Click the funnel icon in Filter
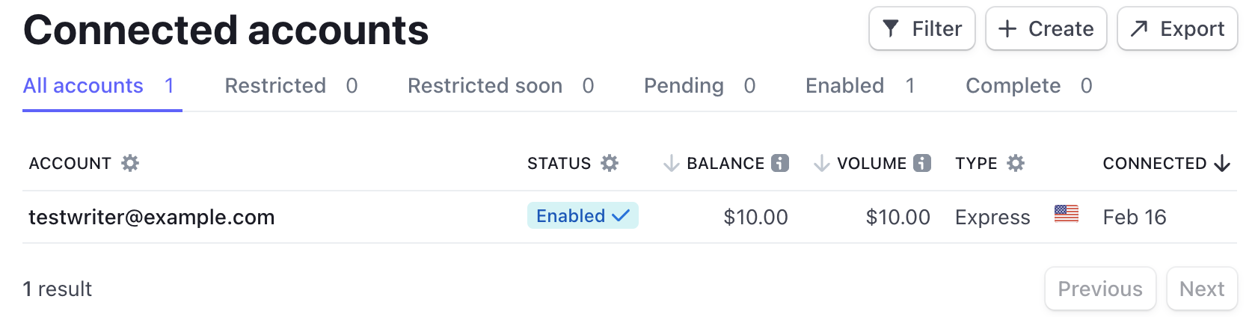Image resolution: width=1255 pixels, height=317 pixels. (x=891, y=28)
